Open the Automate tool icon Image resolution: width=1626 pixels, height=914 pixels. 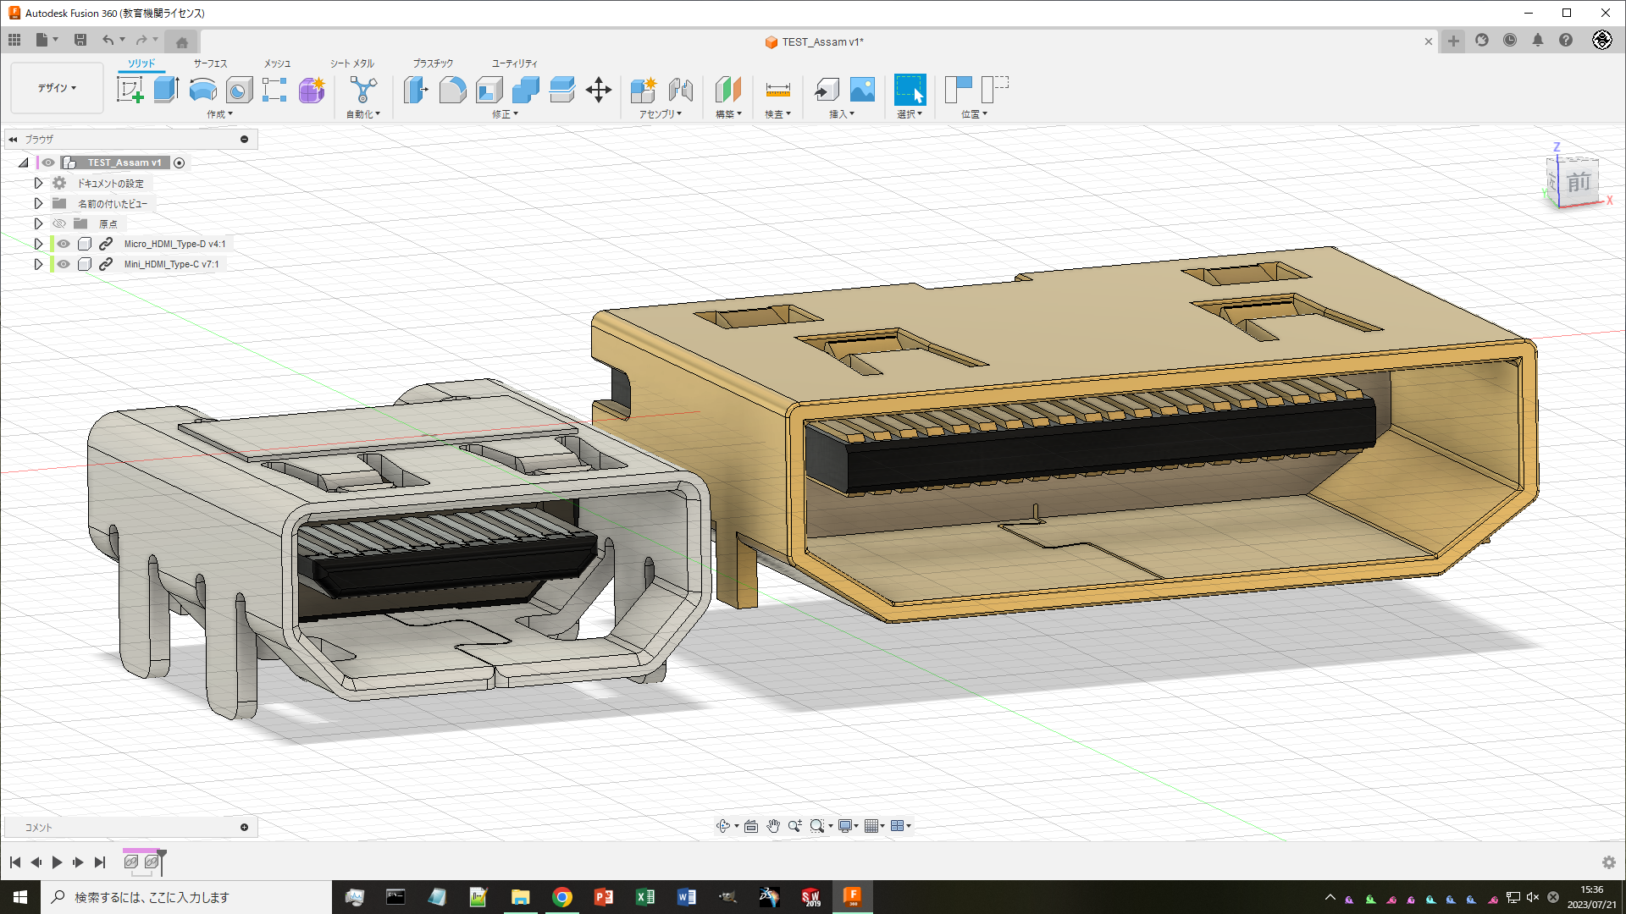[x=363, y=89]
